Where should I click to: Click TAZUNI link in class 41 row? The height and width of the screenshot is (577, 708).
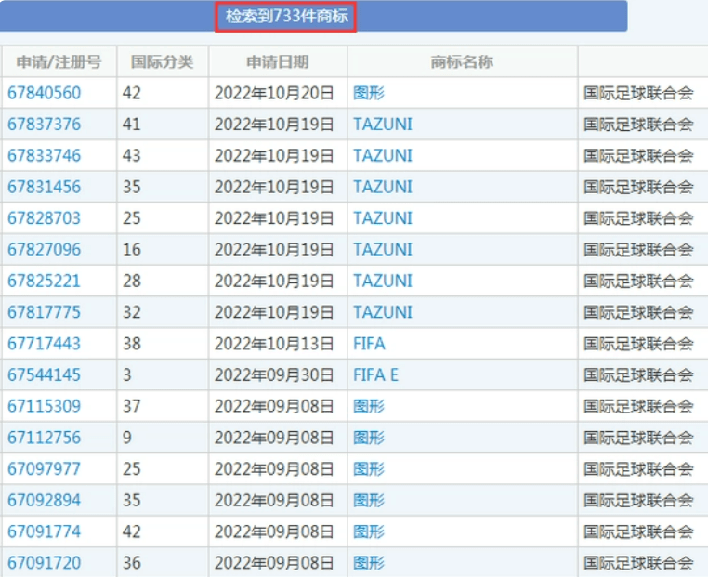382,125
